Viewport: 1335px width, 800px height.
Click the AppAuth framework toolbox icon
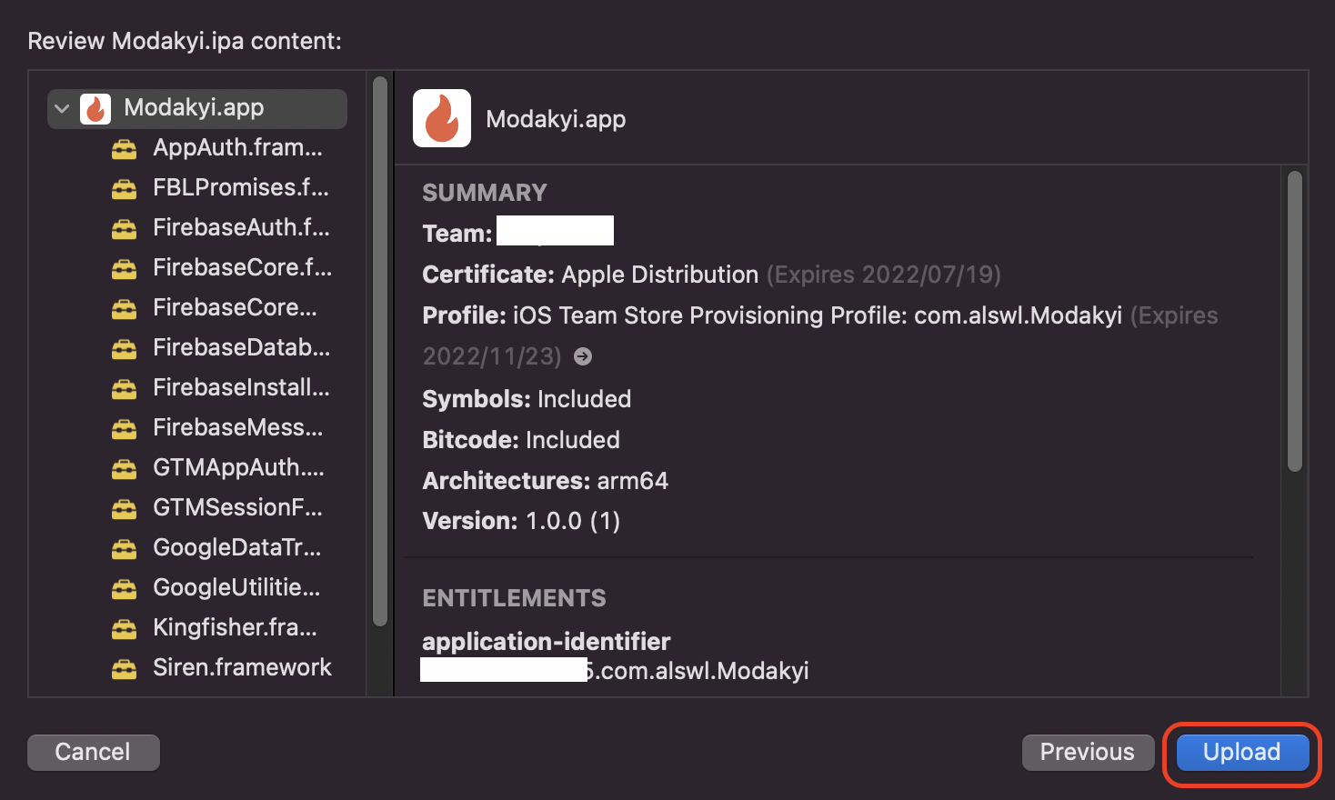[124, 148]
